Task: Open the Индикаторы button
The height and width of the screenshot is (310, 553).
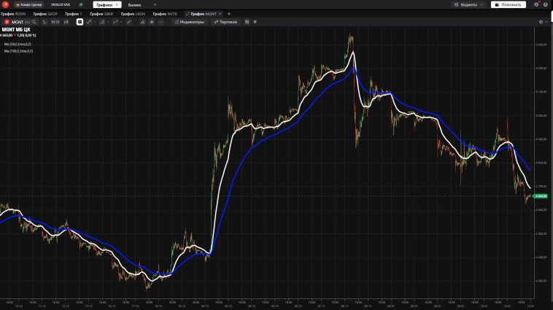Action: (190, 22)
